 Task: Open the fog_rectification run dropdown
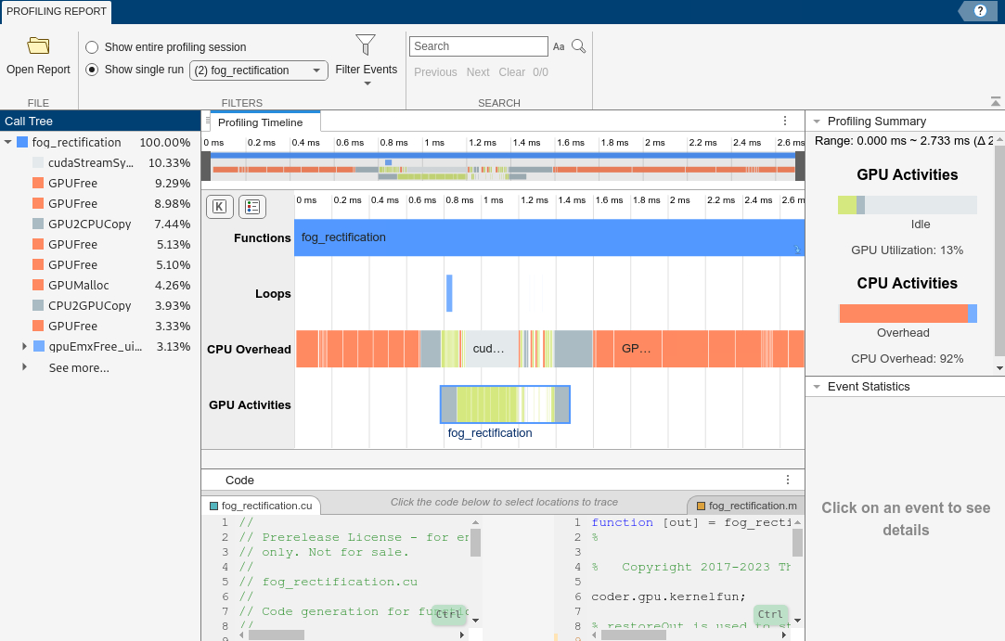[x=316, y=70]
